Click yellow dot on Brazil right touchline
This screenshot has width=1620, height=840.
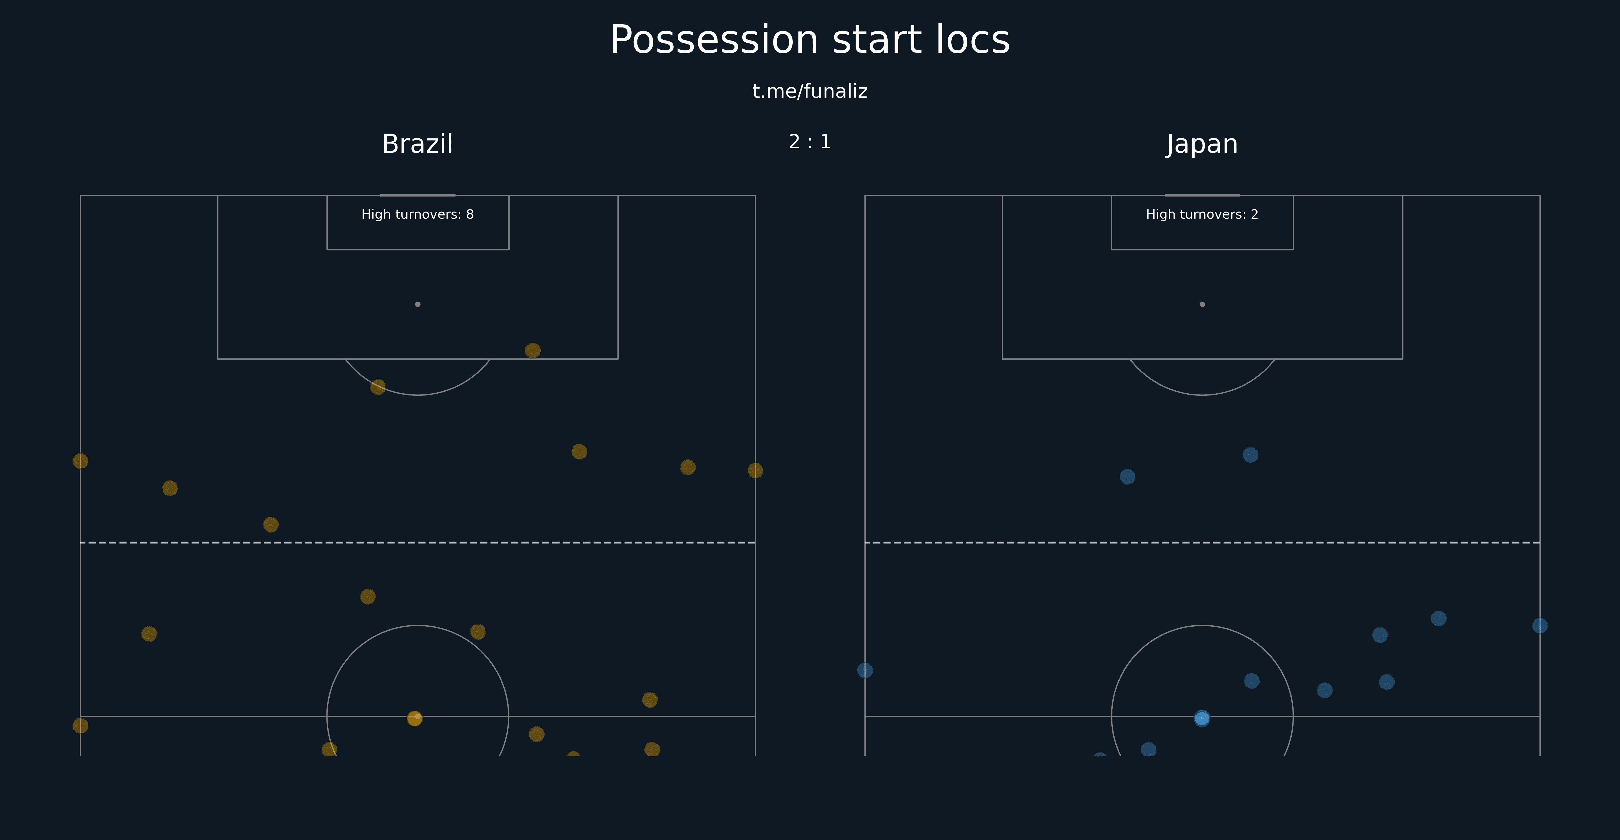point(755,470)
